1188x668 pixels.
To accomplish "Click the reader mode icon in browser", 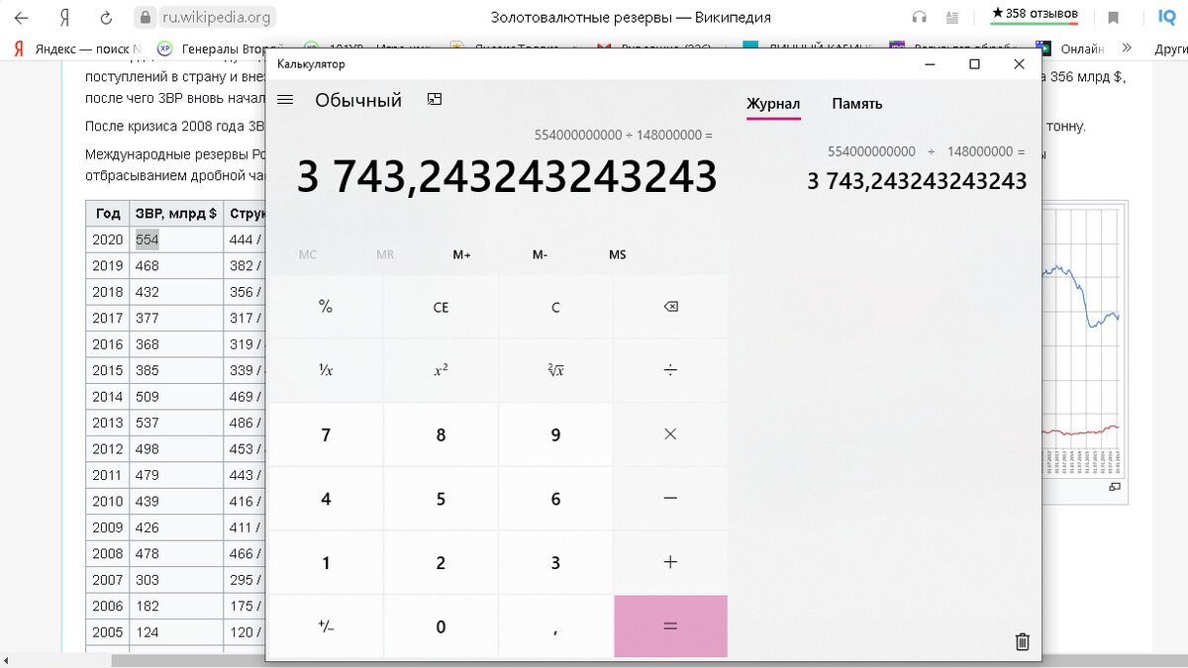I will [x=952, y=17].
